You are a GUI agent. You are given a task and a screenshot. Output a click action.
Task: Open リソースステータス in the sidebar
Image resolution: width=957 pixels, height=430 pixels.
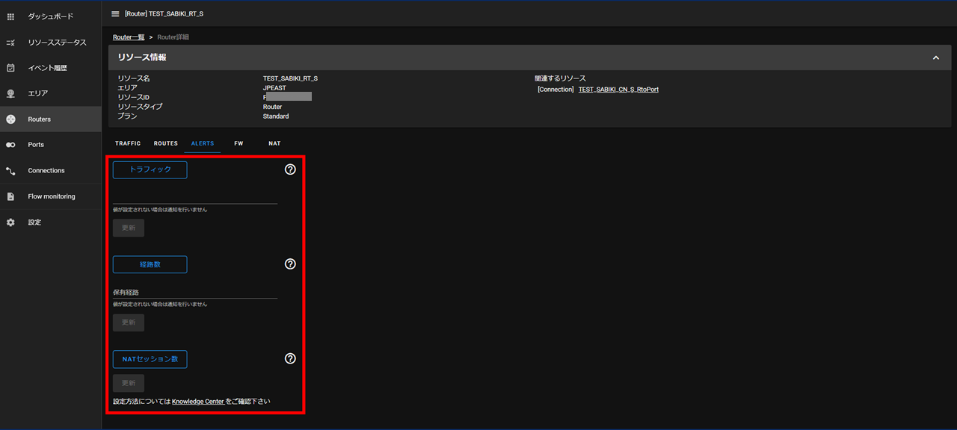pos(51,43)
